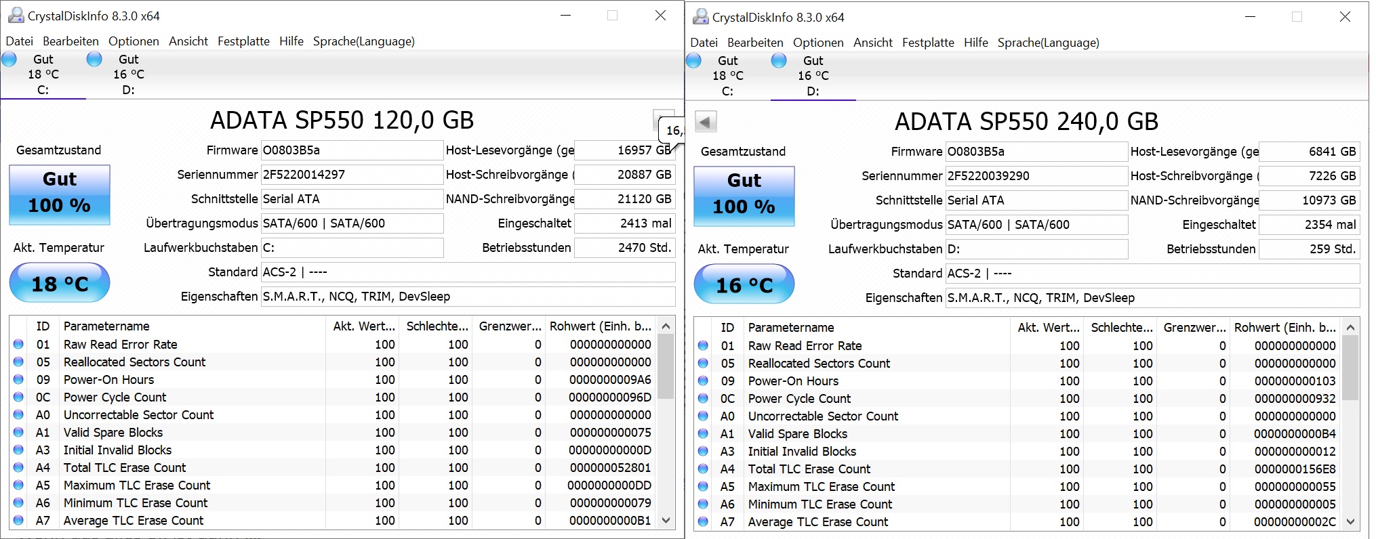1376x539 pixels.
Task: Click the previous disk arrow in right window
Action: tap(705, 123)
